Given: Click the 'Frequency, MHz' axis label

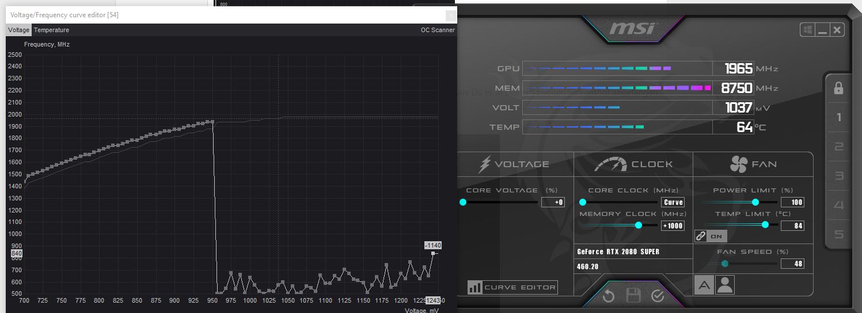Looking at the screenshot, I should [47, 44].
